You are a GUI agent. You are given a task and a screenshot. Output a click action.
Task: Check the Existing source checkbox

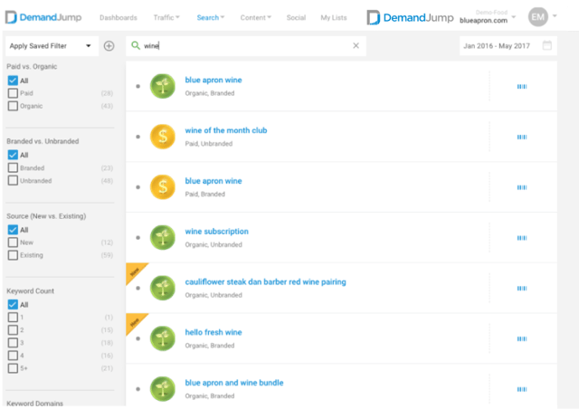13,255
